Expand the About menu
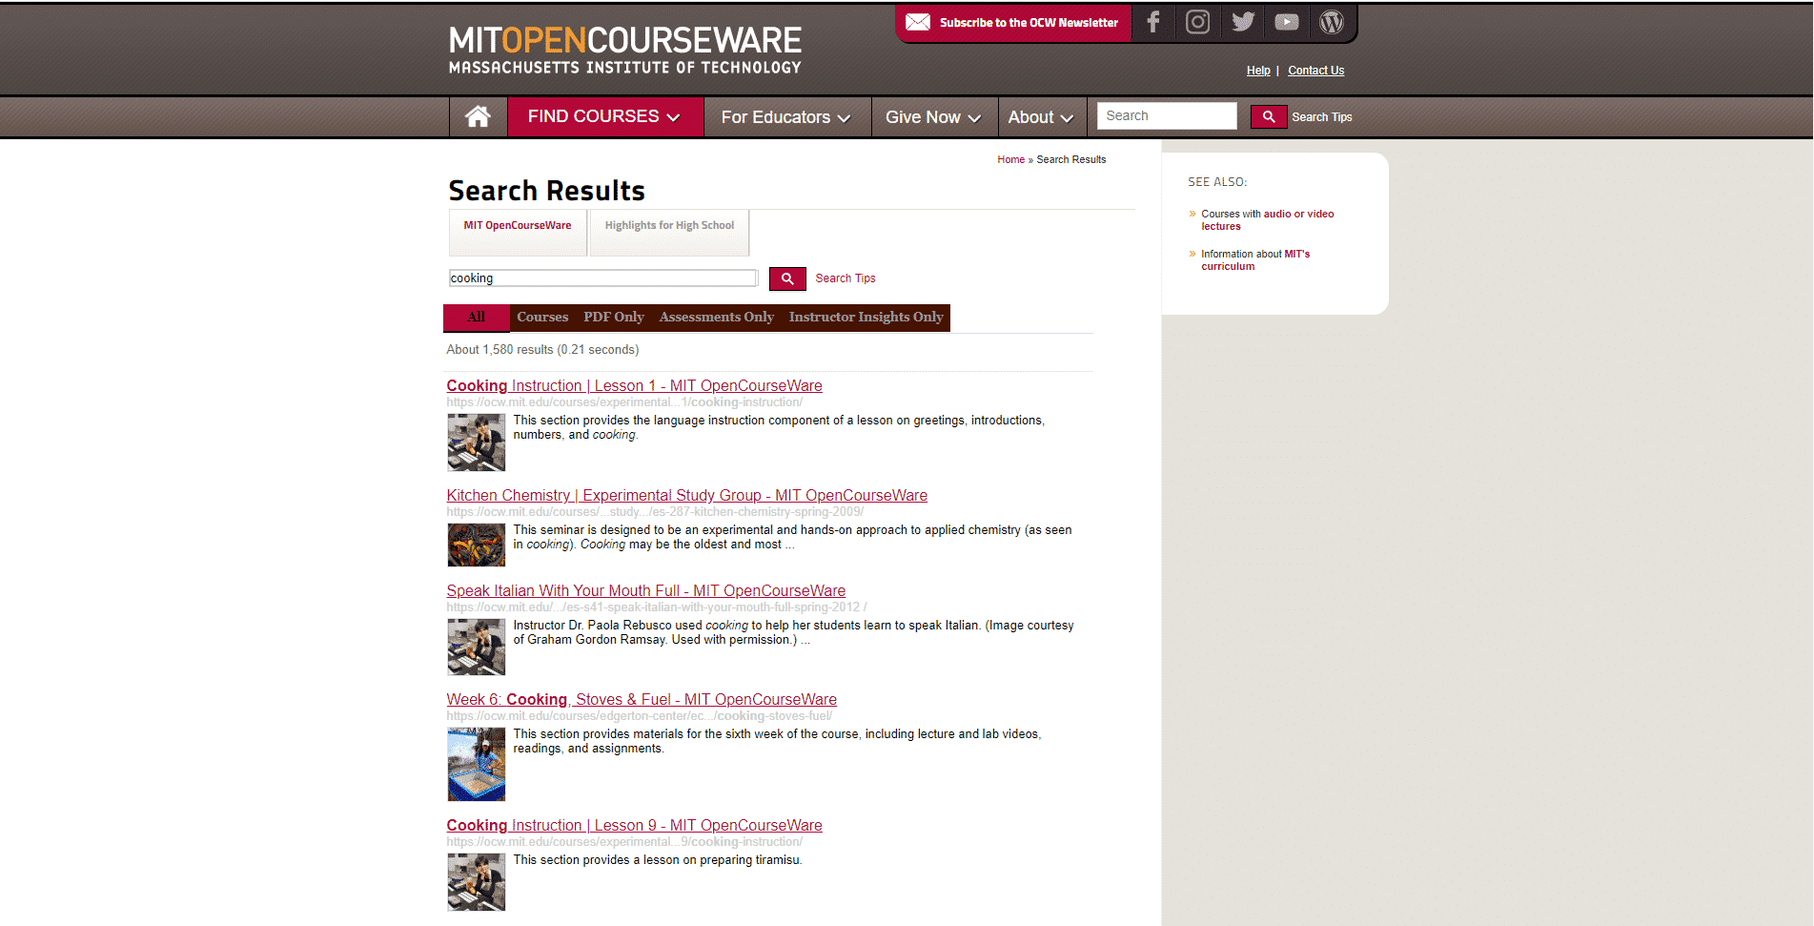This screenshot has height=926, width=1814. pos(1041,116)
